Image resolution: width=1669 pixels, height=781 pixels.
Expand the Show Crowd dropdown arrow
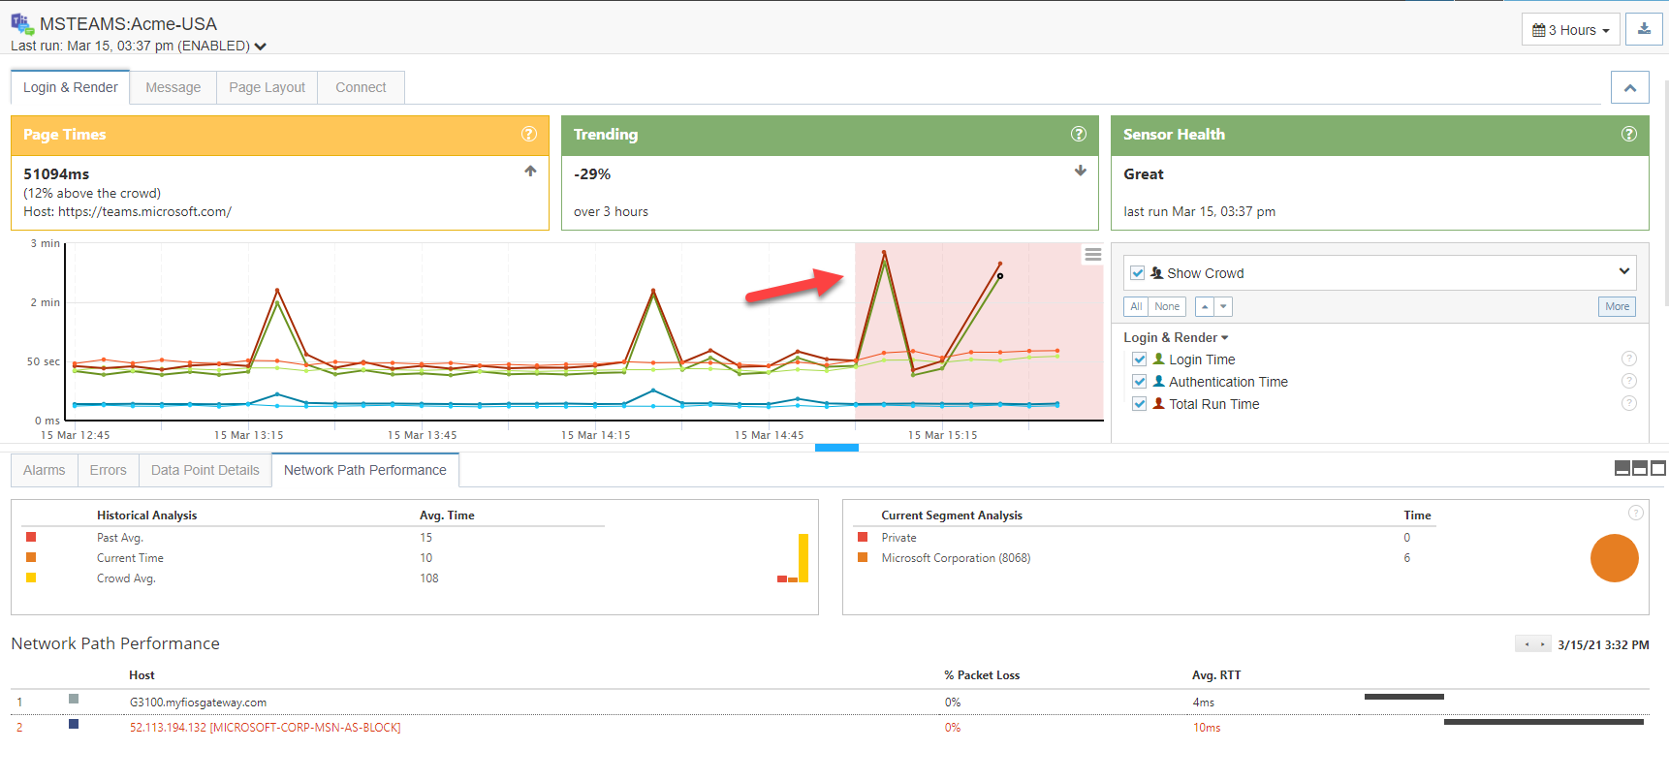point(1624,271)
